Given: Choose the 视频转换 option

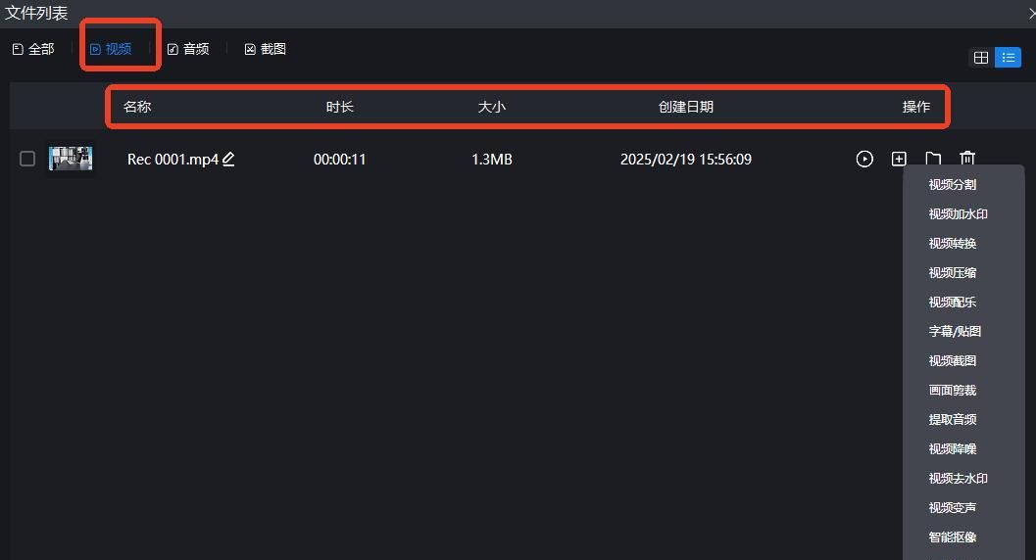Looking at the screenshot, I should 952,244.
